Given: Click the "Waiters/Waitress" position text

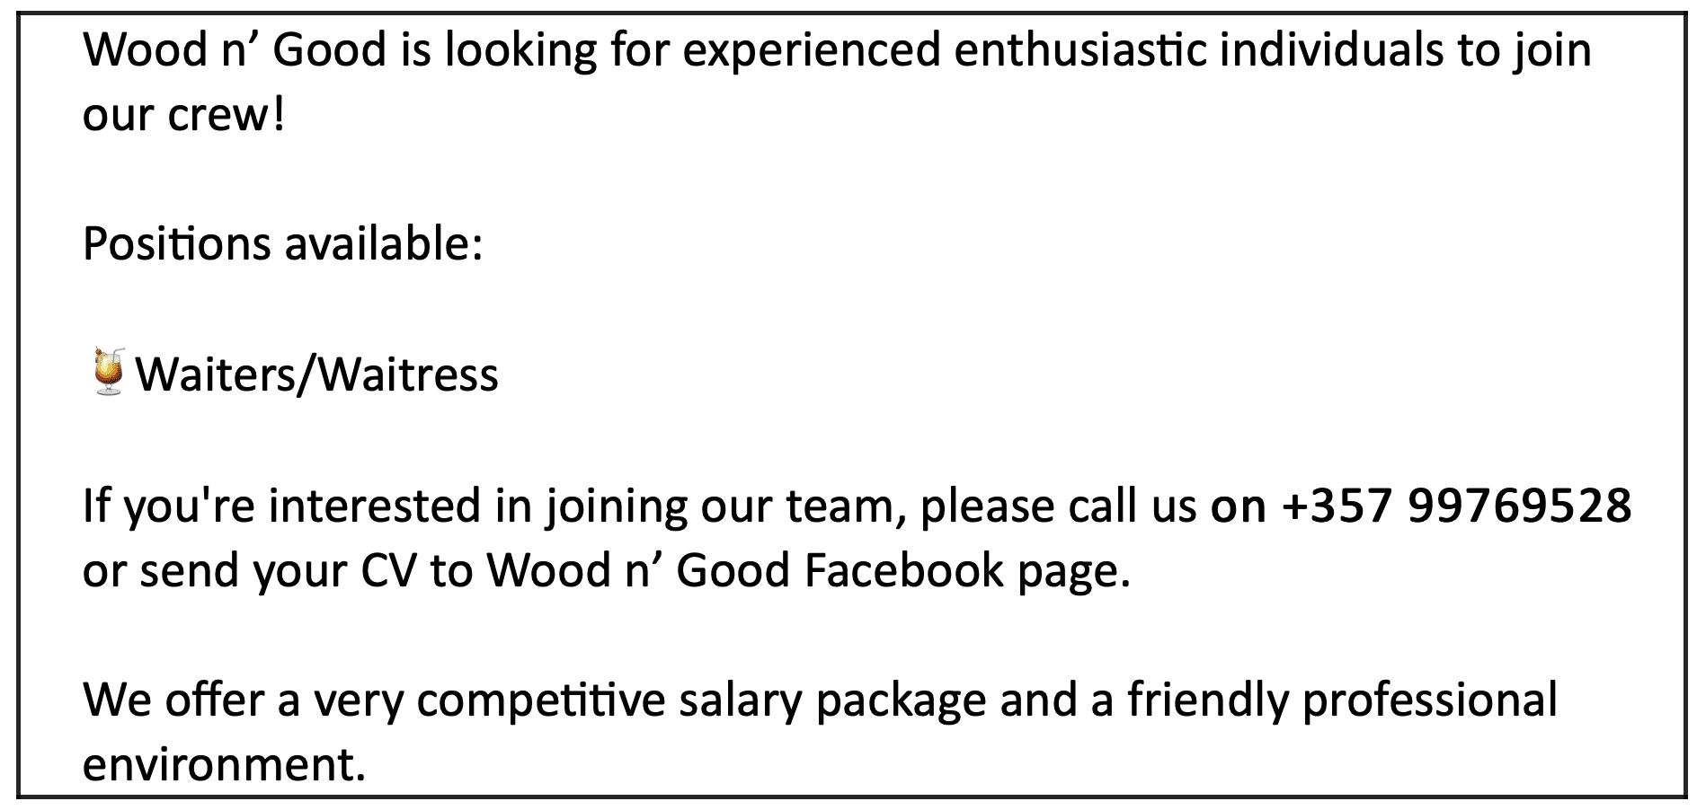Looking at the screenshot, I should pyautogui.click(x=316, y=374).
